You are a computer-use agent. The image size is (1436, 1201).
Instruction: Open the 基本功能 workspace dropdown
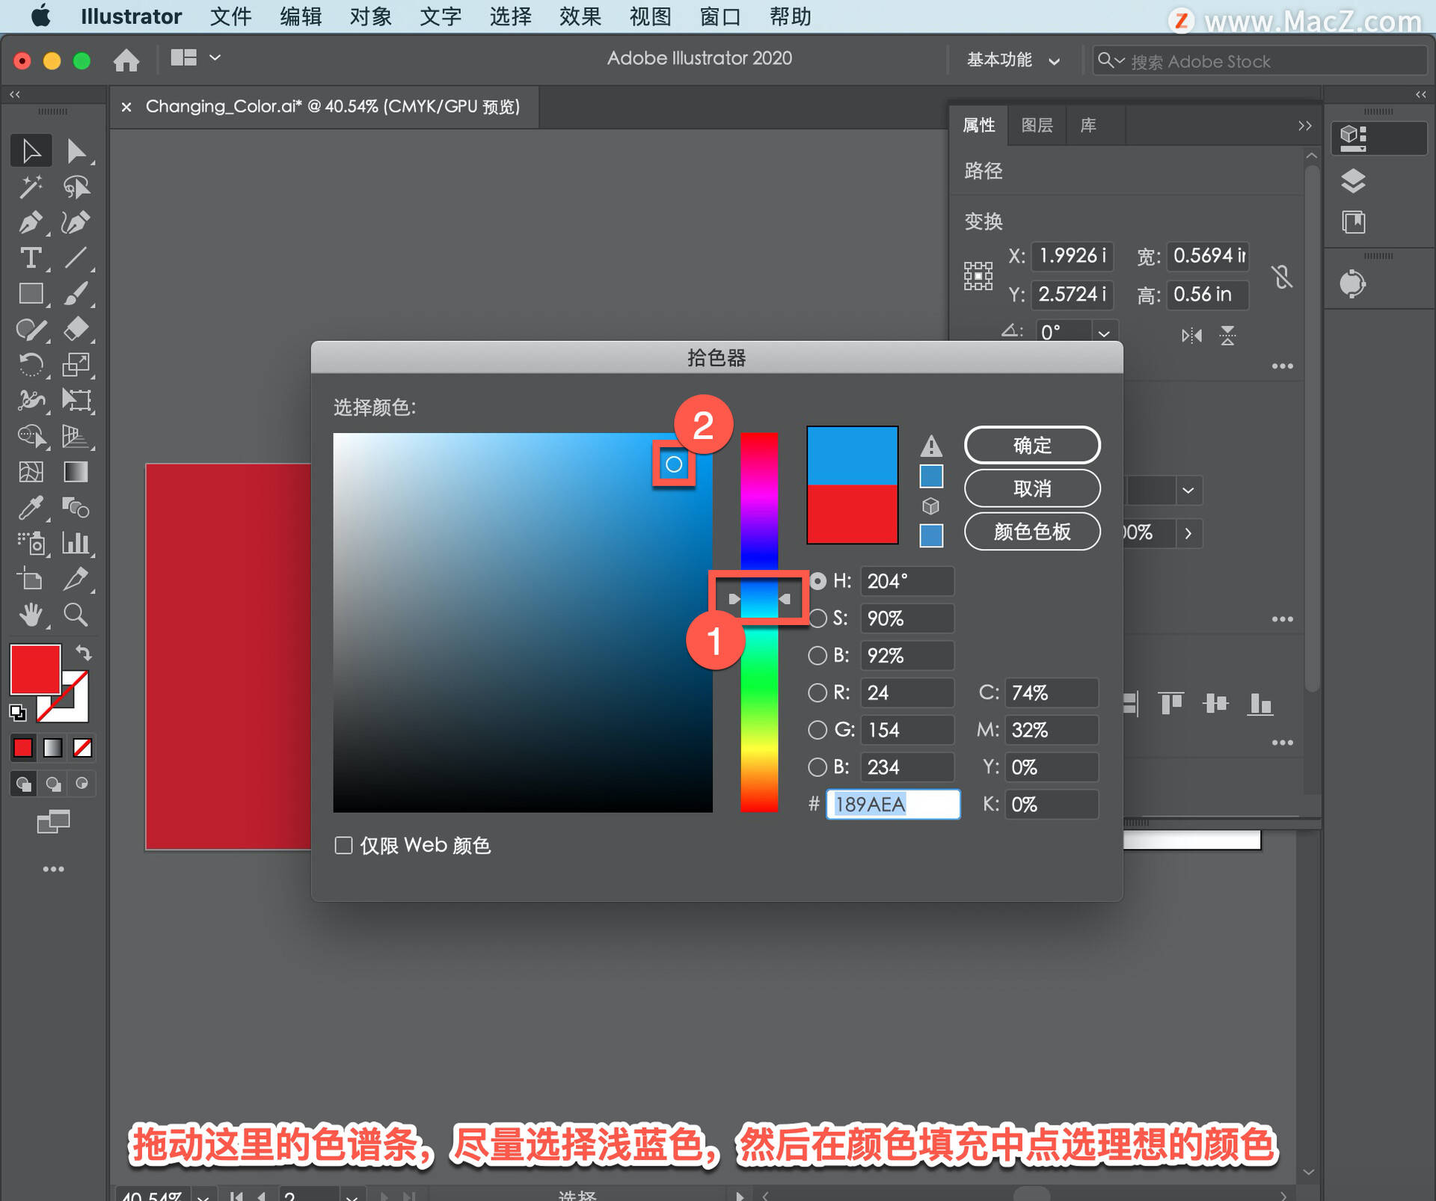point(1013,60)
